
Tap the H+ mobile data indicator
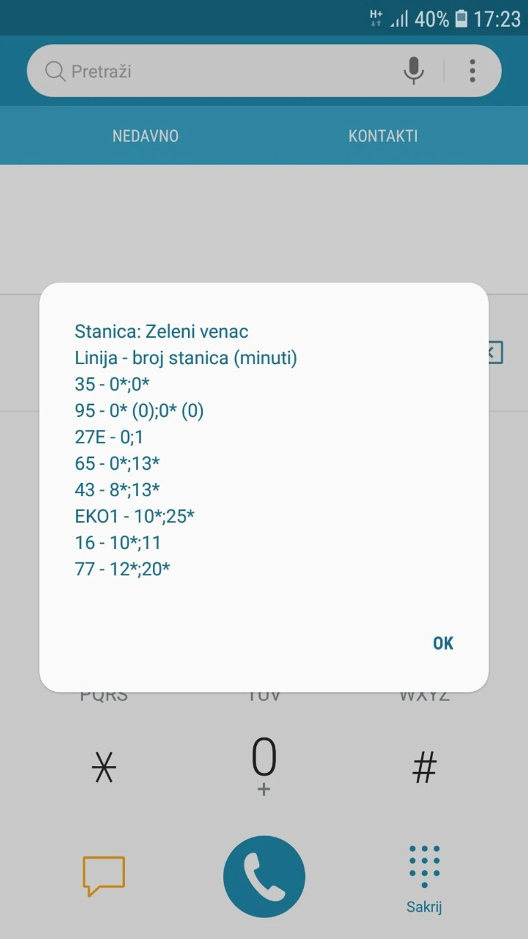[x=376, y=18]
